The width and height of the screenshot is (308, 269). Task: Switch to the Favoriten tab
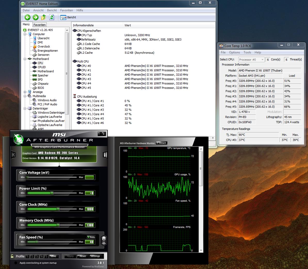[x=39, y=25]
